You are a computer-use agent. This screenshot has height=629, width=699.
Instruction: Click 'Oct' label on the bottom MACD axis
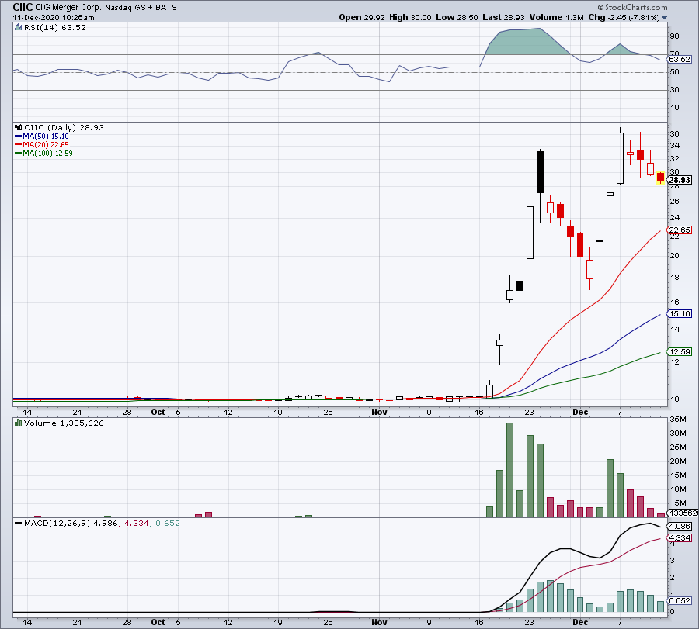coord(158,622)
